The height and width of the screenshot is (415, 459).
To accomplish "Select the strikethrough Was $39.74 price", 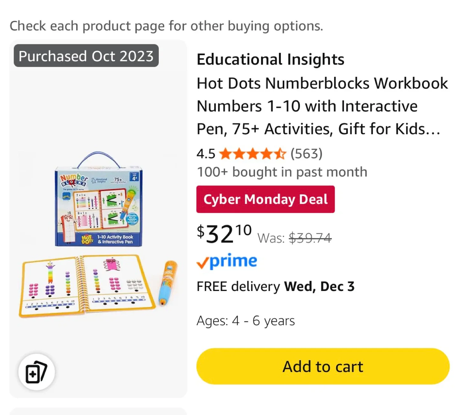I will (x=310, y=237).
